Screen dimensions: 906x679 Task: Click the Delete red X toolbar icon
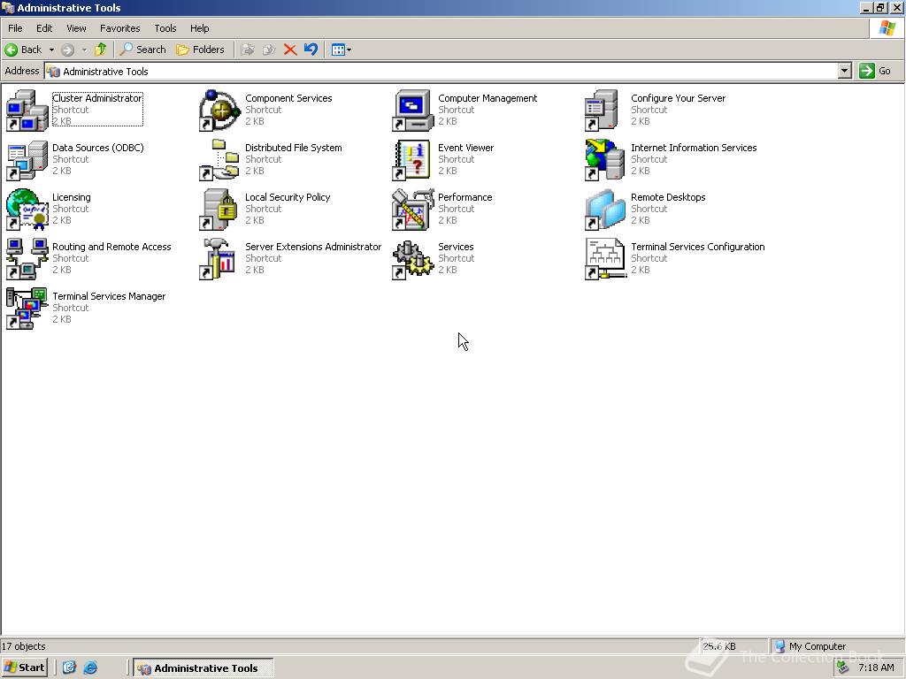click(x=290, y=50)
